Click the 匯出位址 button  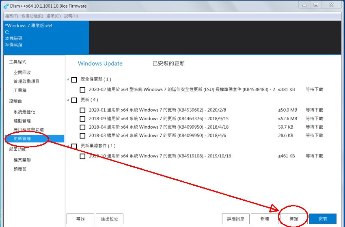click(109, 219)
